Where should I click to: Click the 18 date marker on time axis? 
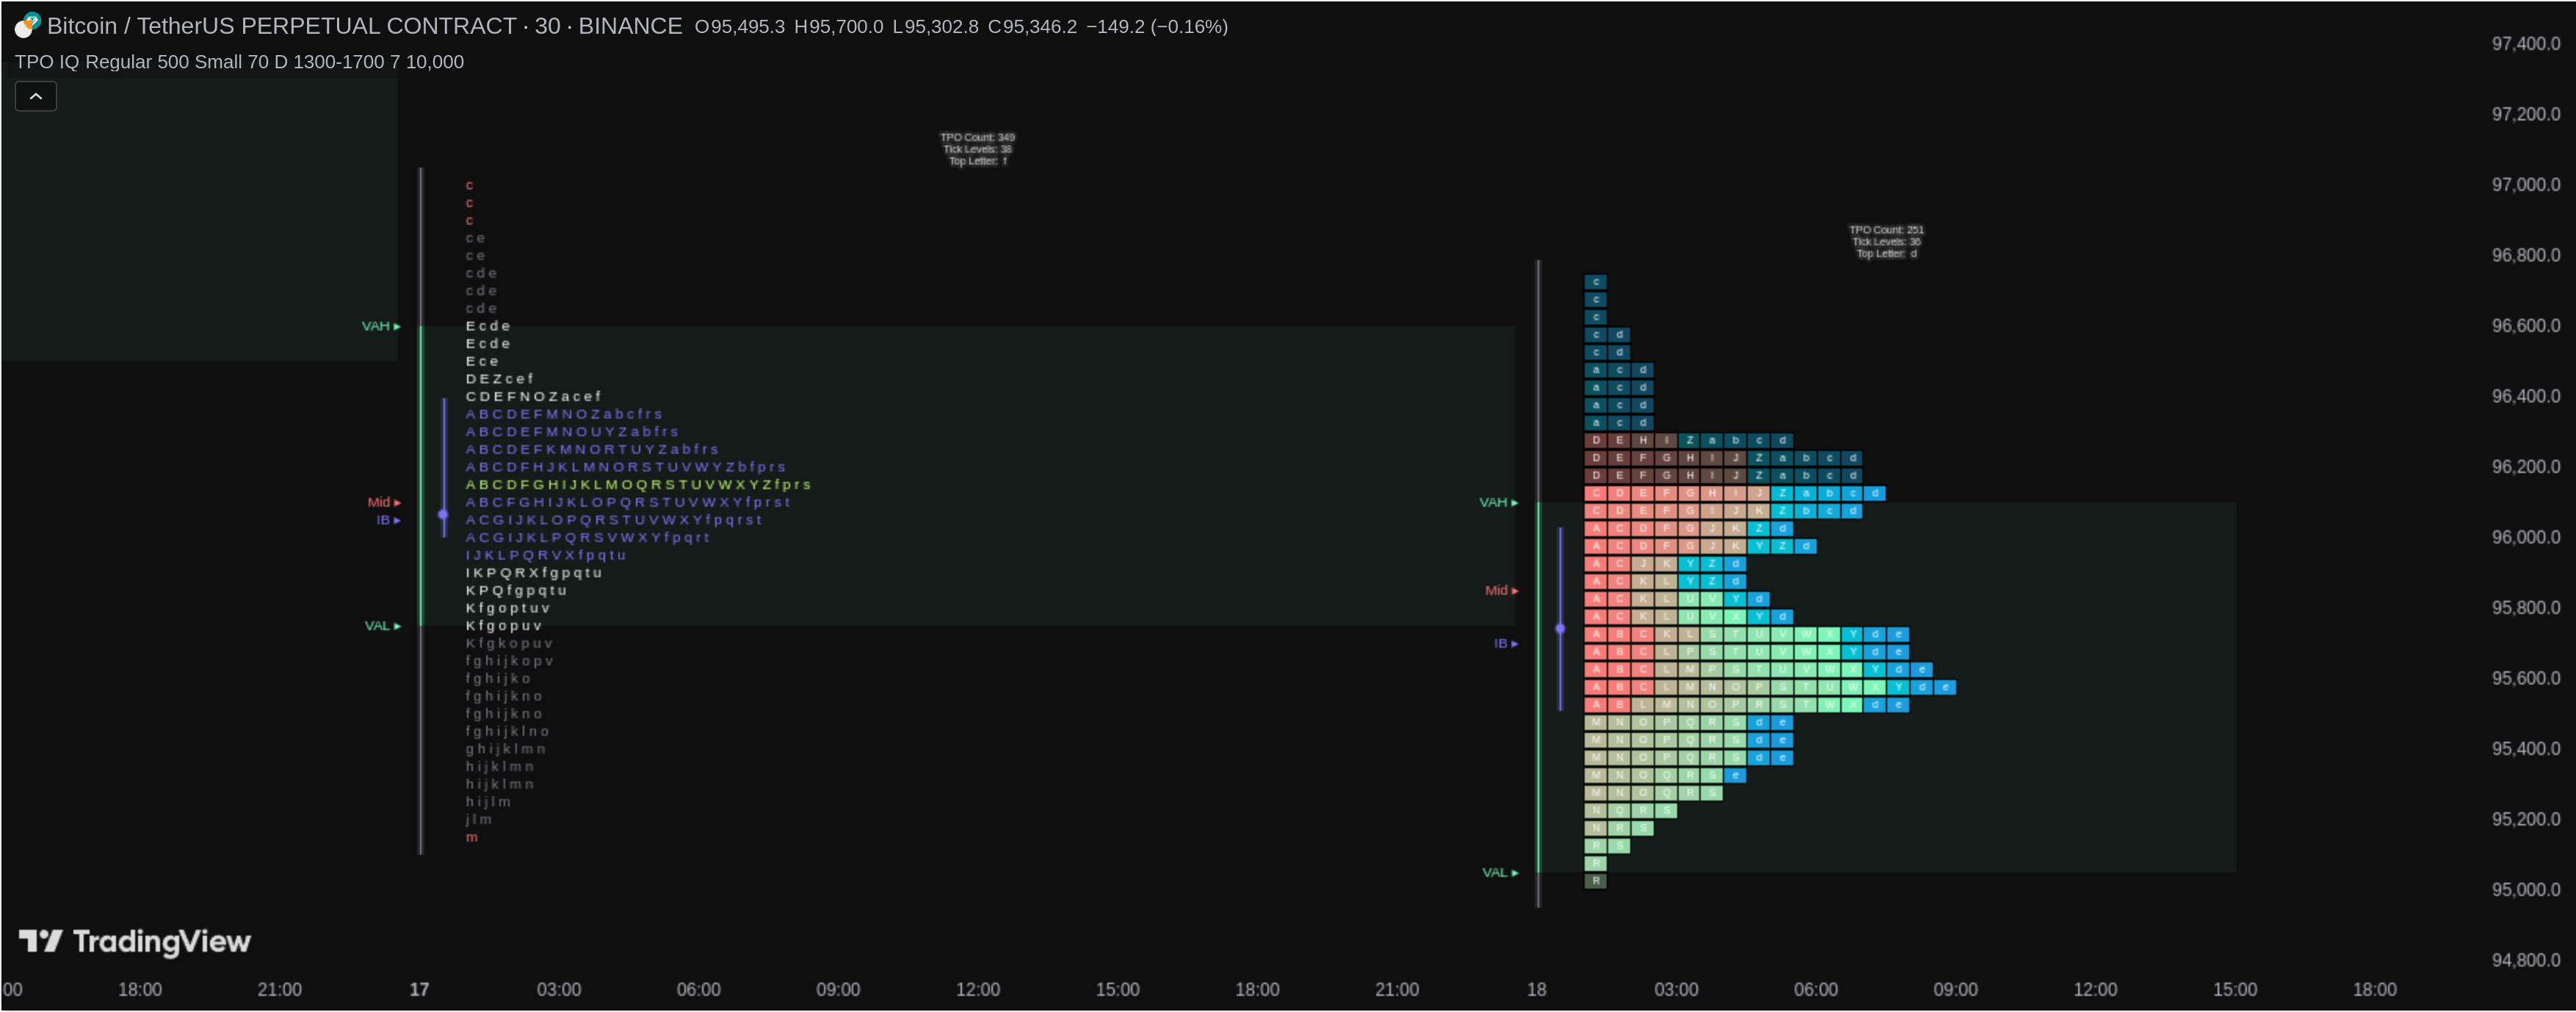point(1536,989)
